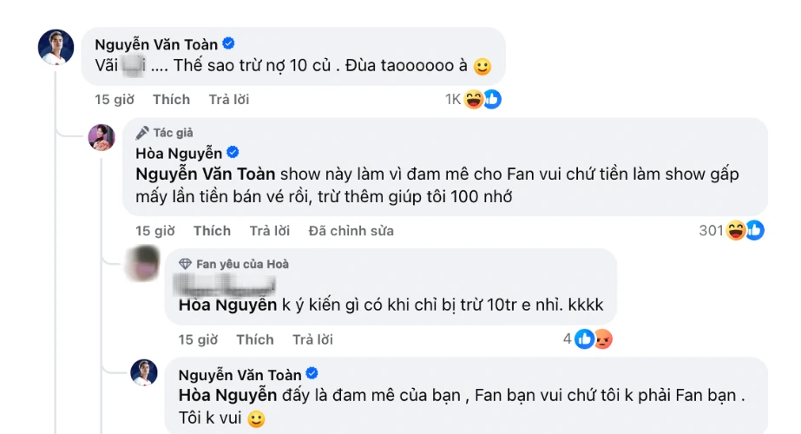Click the author pencil badge icon
This screenshot has height=434, width=801.
pyautogui.click(x=143, y=133)
